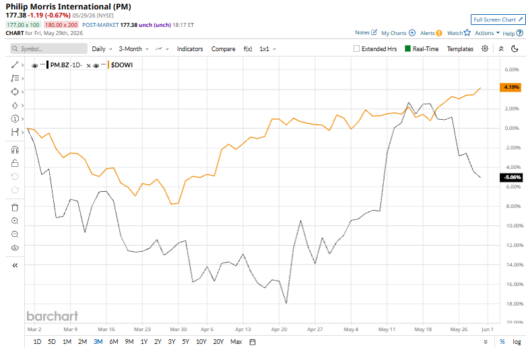Open the Daily frequency dropdown
The height and width of the screenshot is (352, 526).
click(102, 49)
